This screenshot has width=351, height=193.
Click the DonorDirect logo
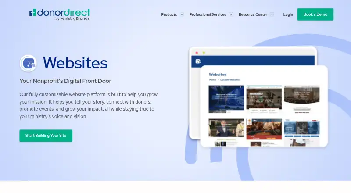pos(60,14)
